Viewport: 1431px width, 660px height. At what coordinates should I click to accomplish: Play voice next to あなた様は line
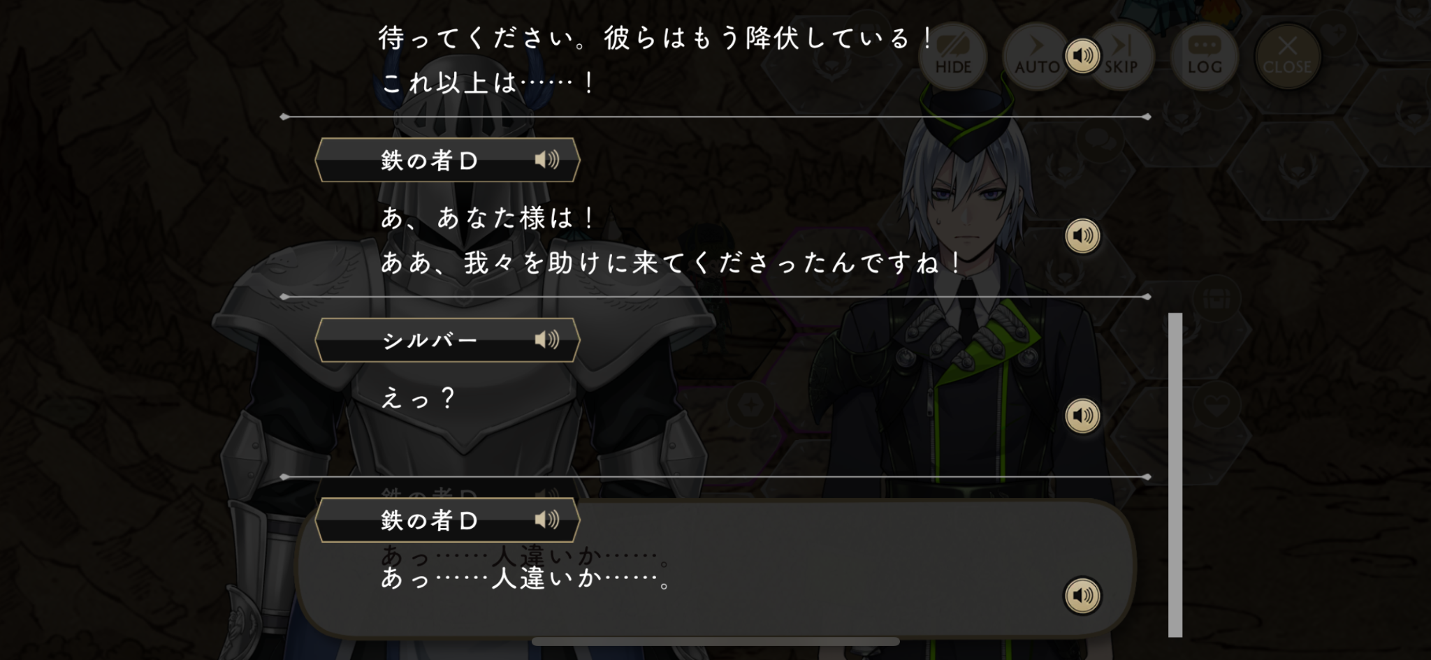point(1082,235)
